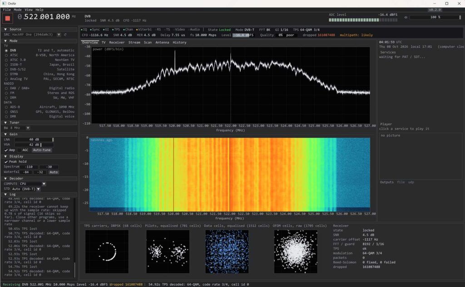Collapse the Display section
Image resolution: width=465 pixels, height=287 pixels.
5,156
